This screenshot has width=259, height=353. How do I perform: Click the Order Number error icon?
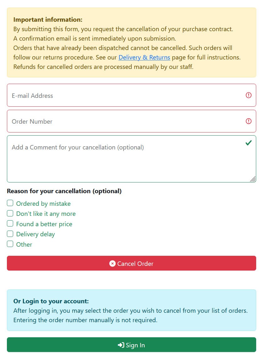point(248,121)
